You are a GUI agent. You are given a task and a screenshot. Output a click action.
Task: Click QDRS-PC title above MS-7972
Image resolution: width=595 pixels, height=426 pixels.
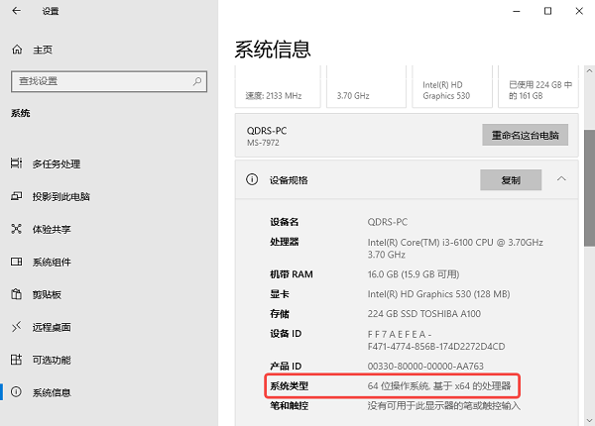[x=267, y=131]
